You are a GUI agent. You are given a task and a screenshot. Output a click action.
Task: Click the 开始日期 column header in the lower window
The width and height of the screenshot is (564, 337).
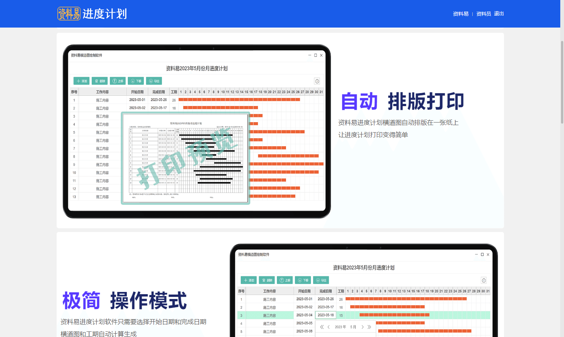pos(304,291)
